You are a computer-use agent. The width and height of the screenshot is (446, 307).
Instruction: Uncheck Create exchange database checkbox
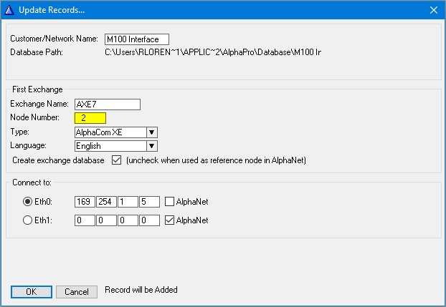tap(116, 160)
